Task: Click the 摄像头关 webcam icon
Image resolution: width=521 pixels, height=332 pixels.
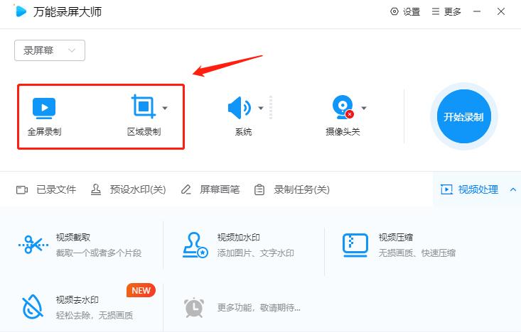Action: click(343, 107)
